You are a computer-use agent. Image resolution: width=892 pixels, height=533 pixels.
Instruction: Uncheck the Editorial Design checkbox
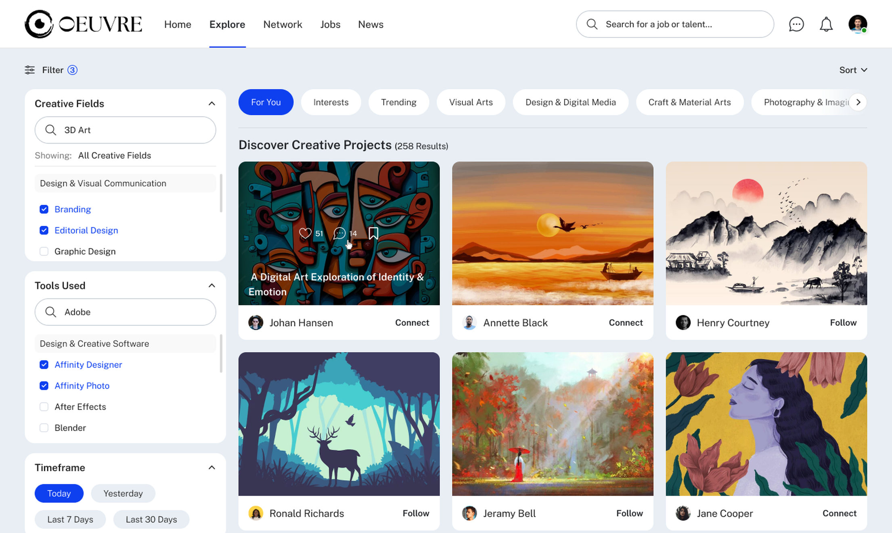click(44, 230)
